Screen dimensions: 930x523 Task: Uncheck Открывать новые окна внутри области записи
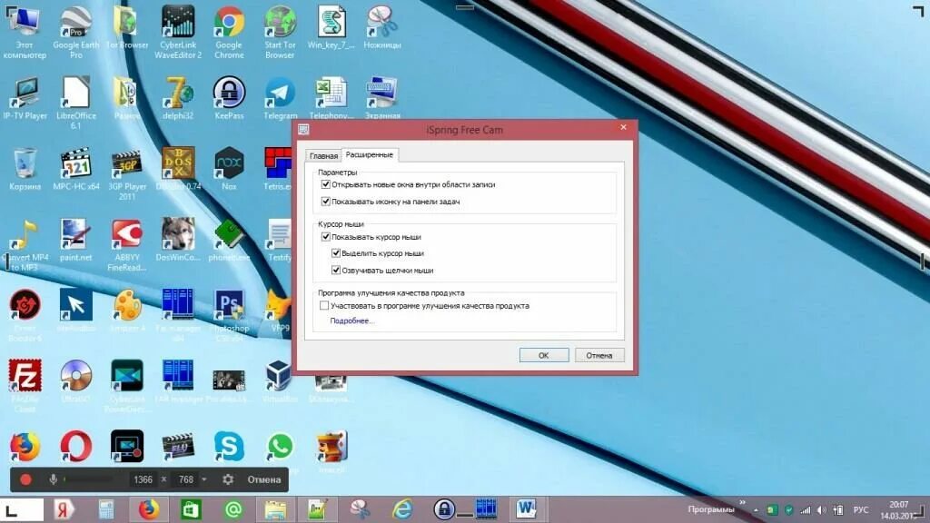[x=326, y=184]
